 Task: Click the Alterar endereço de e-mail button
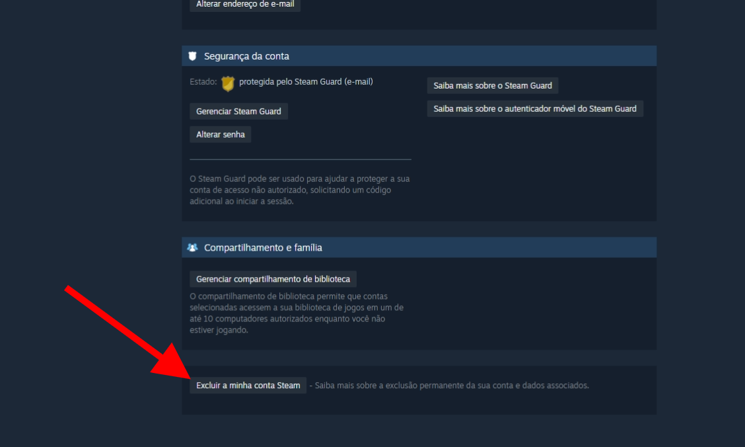[x=245, y=4]
